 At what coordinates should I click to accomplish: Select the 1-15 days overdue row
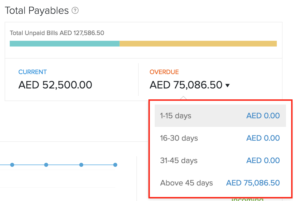tap(176, 116)
